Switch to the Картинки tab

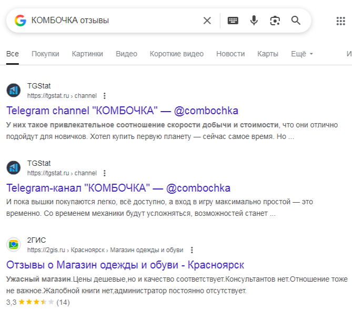87,54
